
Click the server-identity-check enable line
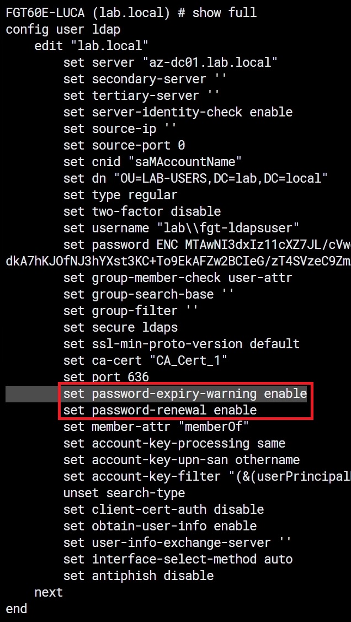click(178, 112)
